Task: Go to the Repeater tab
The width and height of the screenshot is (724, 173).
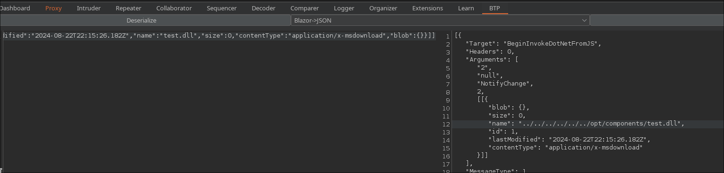Action: 128,8
